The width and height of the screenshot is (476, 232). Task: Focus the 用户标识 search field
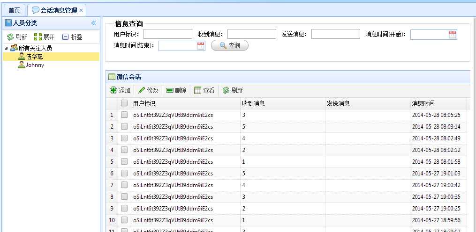click(x=168, y=34)
